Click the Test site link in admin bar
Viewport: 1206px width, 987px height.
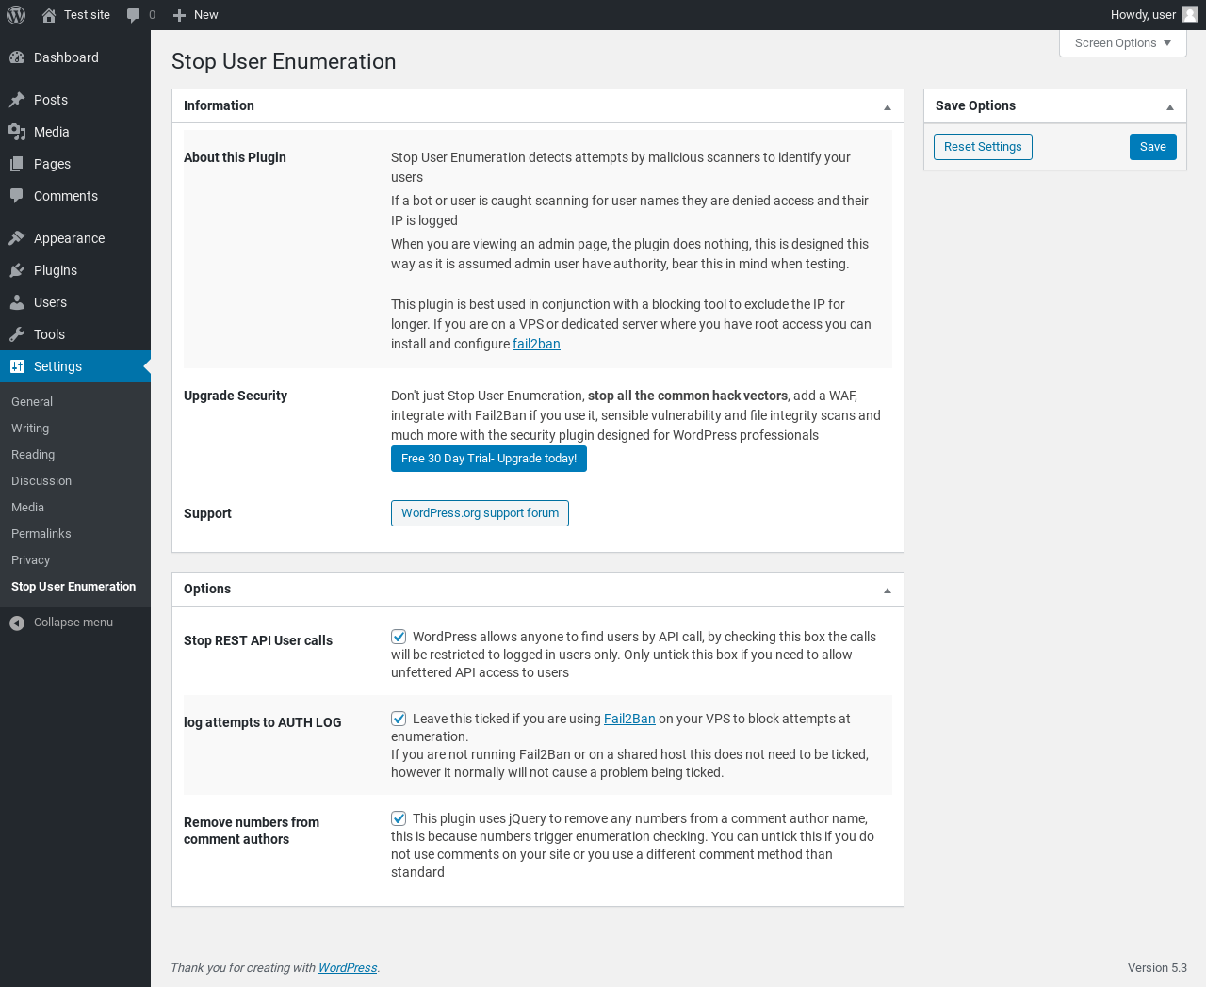coord(87,15)
